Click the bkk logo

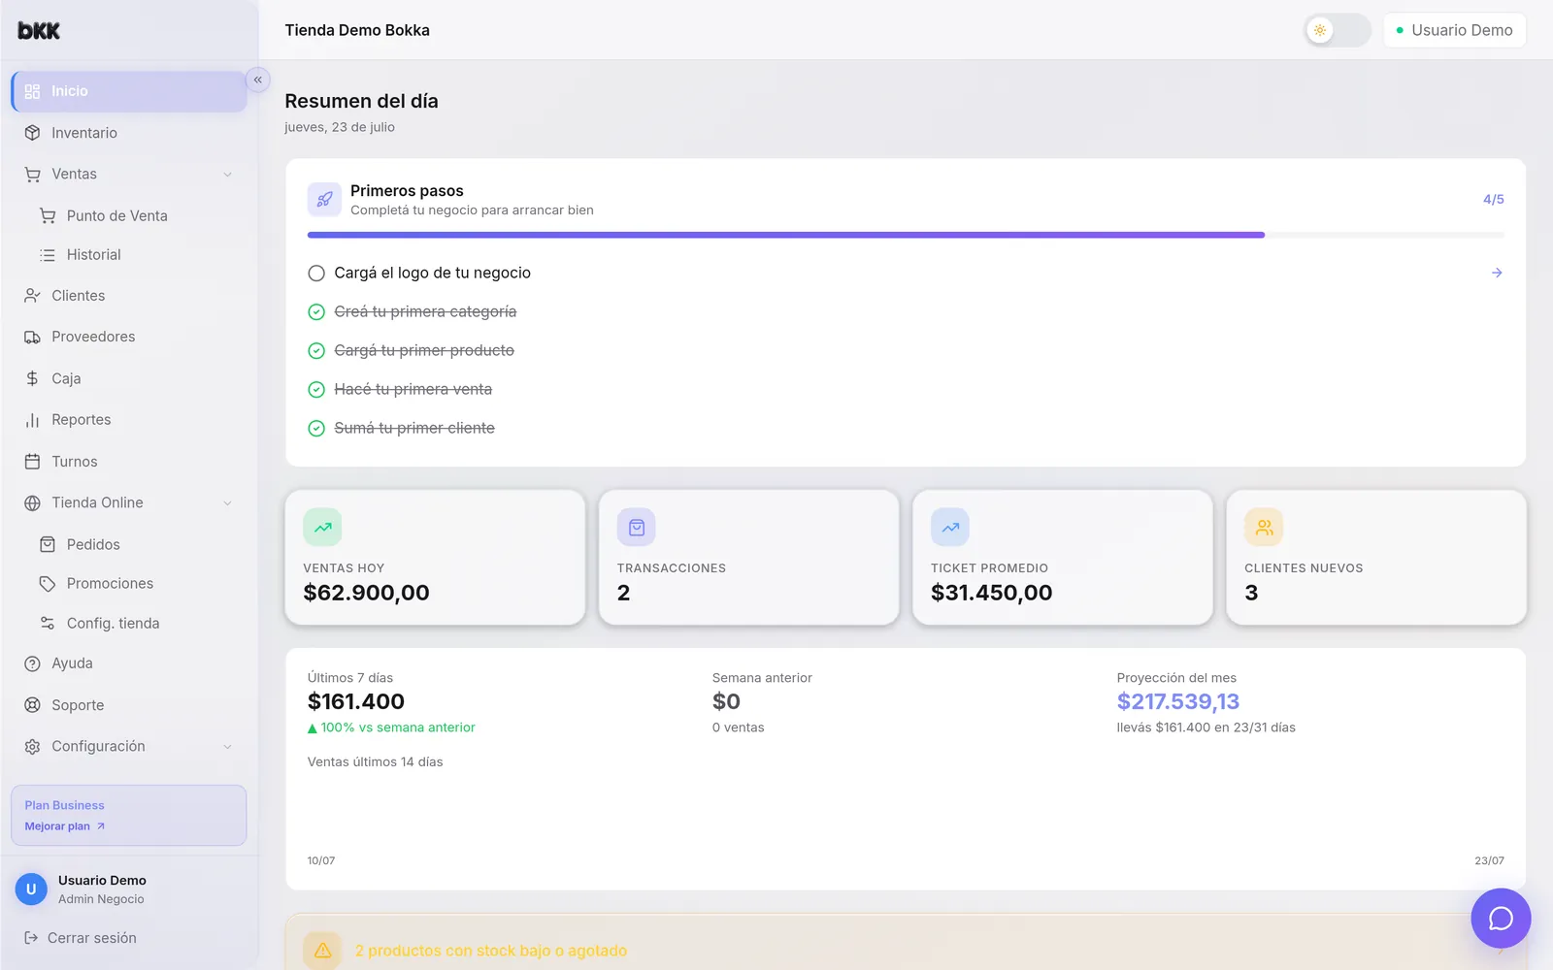[x=39, y=31]
